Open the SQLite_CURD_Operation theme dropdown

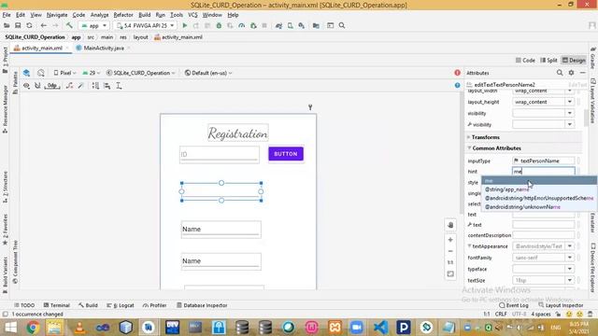(x=141, y=73)
